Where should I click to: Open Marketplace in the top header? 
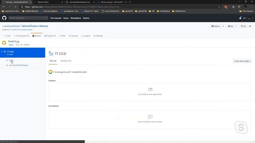tap(76, 18)
